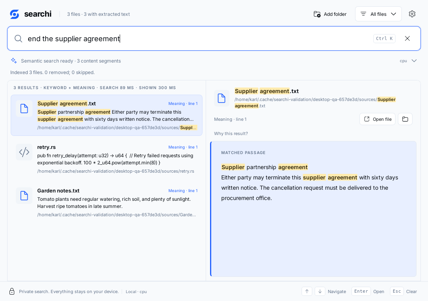428x301 pixels.
Task: Click the Clear label beside Esc
Action: pos(411,291)
